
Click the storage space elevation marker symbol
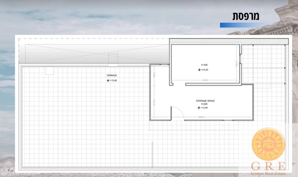[199, 108]
